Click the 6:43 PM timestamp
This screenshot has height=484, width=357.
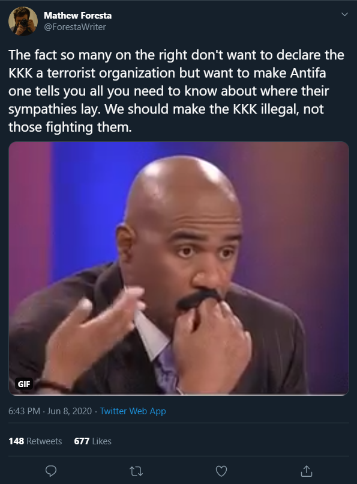point(24,411)
